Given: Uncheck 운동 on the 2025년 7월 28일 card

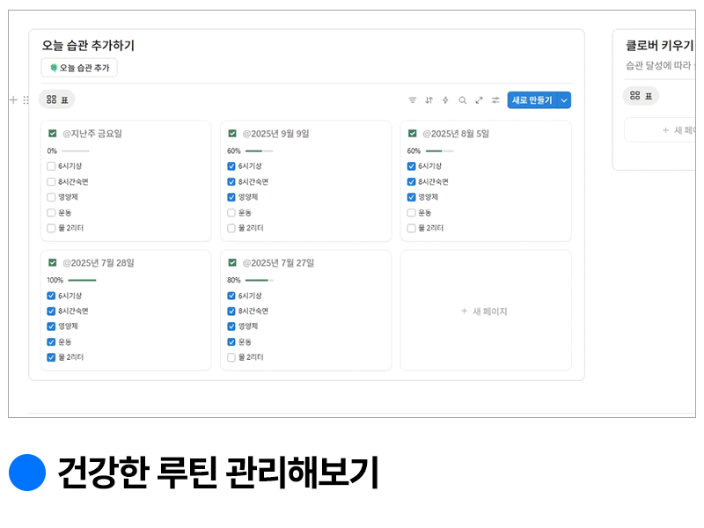Looking at the screenshot, I should (x=51, y=342).
